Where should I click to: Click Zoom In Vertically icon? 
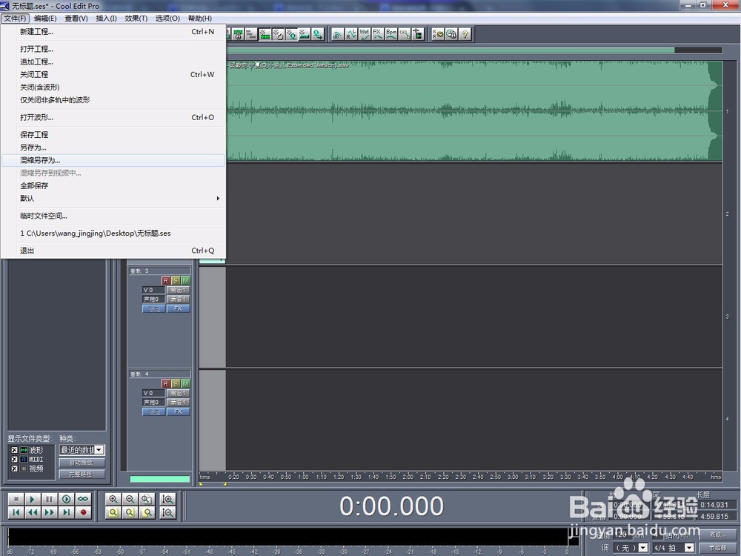click(167, 499)
